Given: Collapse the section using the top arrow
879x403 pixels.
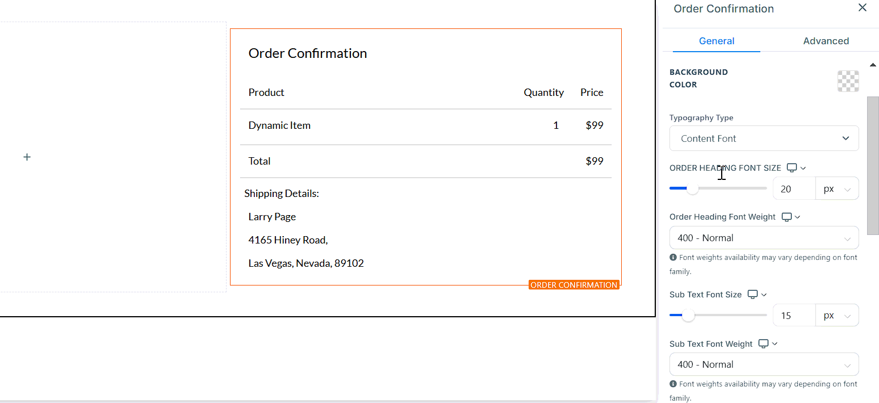Looking at the screenshot, I should pos(873,65).
